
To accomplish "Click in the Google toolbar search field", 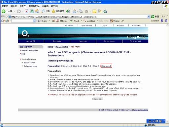I will coord(22,21).
